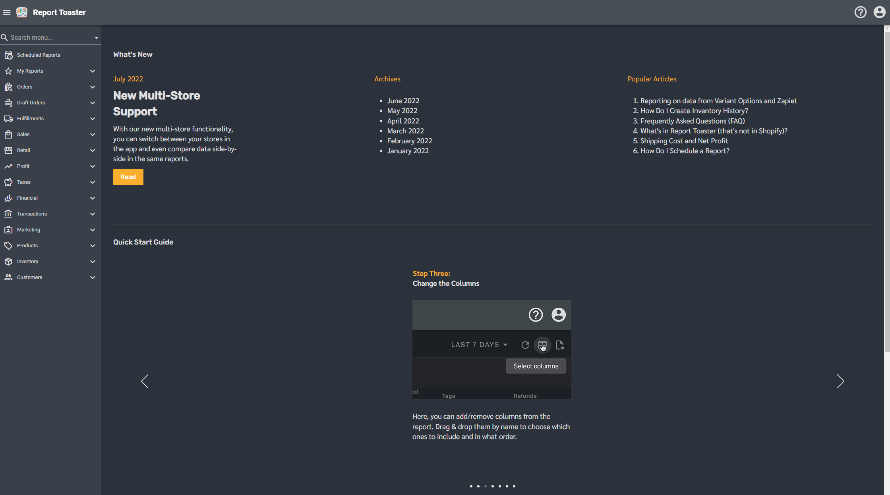Click the Products tag icon

point(8,246)
